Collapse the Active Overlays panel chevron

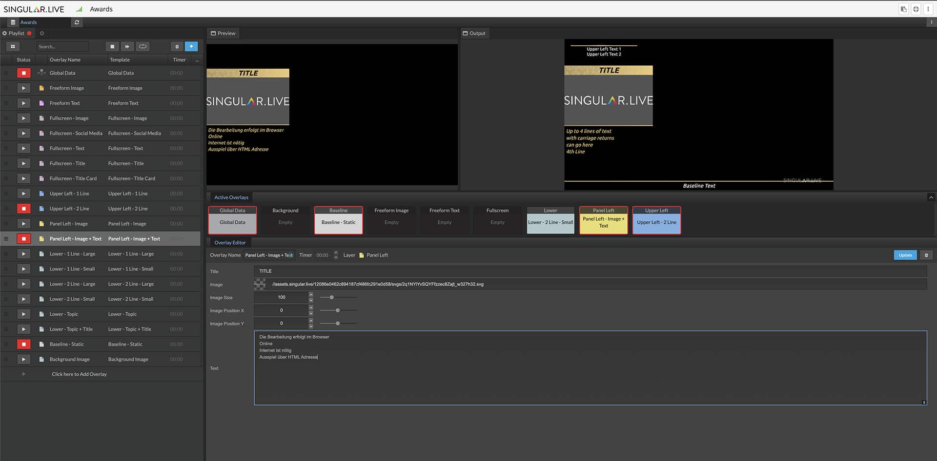coord(931,197)
